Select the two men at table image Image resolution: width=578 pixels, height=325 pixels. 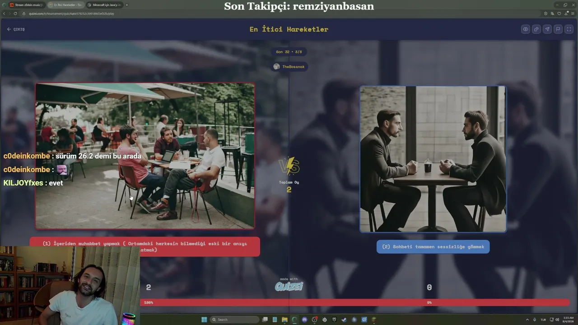[x=433, y=159]
